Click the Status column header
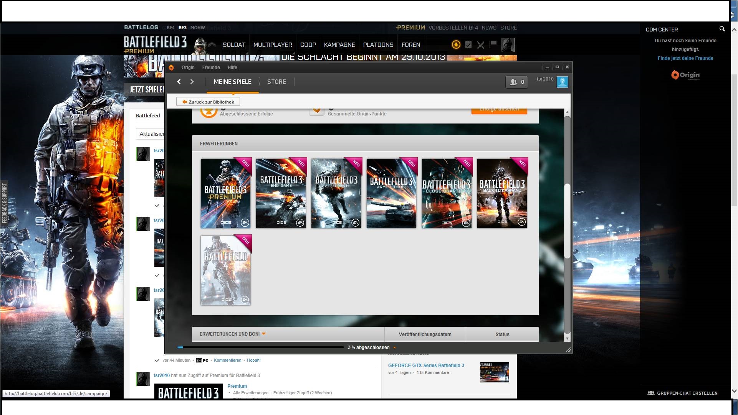 click(502, 334)
